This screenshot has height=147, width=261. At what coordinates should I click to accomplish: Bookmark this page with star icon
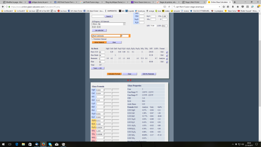tap(224, 7)
